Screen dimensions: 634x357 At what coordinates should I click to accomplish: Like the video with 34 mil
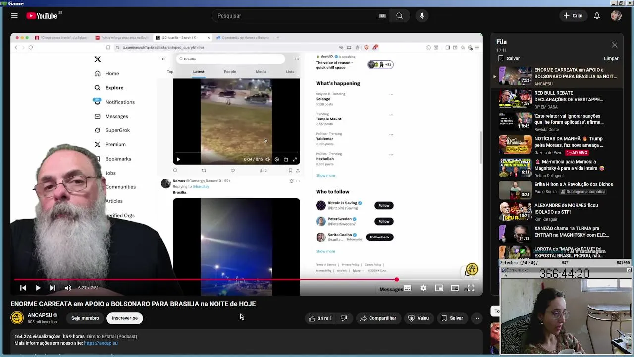(x=319, y=318)
